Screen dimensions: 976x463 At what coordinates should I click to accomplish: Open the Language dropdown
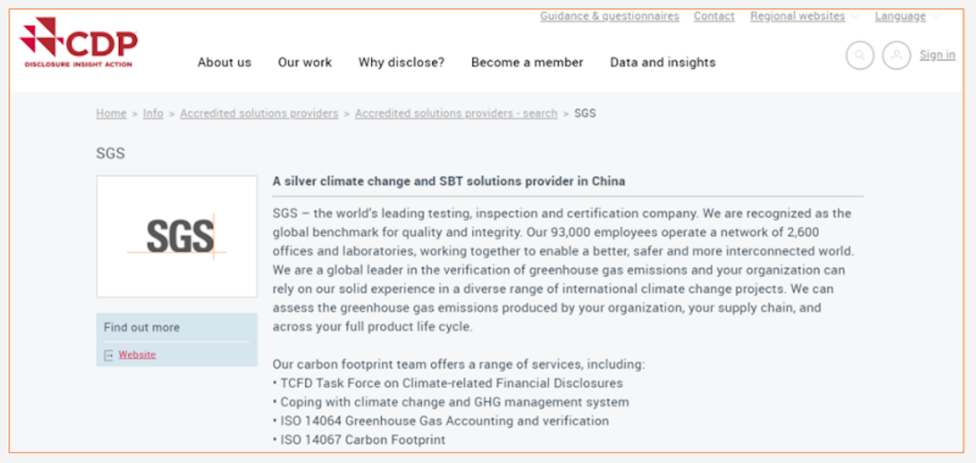coord(907,16)
